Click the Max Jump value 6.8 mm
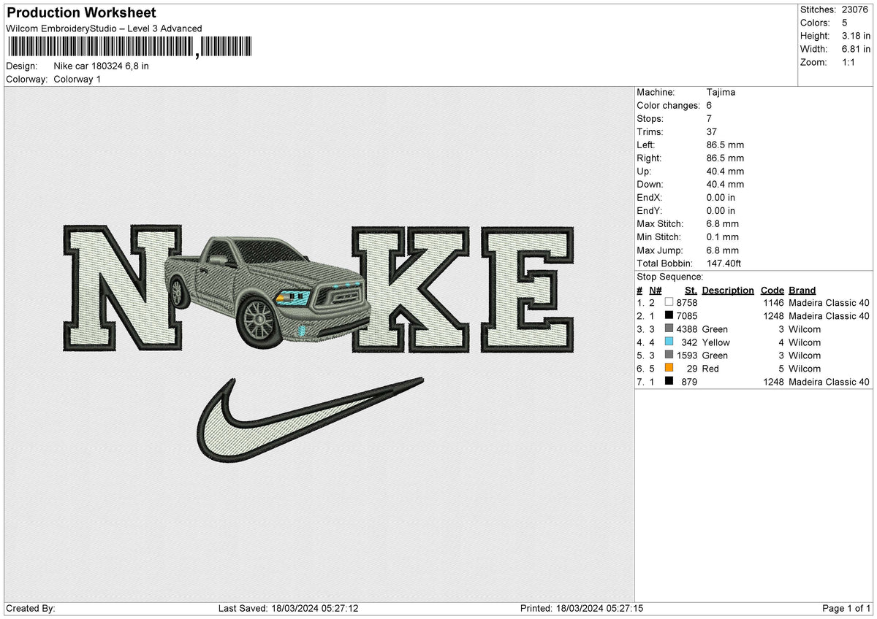 point(723,250)
